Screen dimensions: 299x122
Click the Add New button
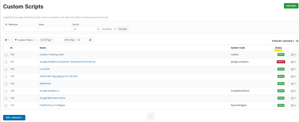(291, 6)
